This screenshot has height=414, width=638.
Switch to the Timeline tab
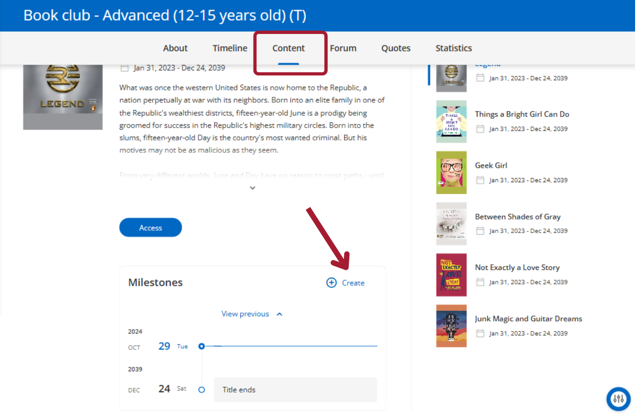[230, 48]
